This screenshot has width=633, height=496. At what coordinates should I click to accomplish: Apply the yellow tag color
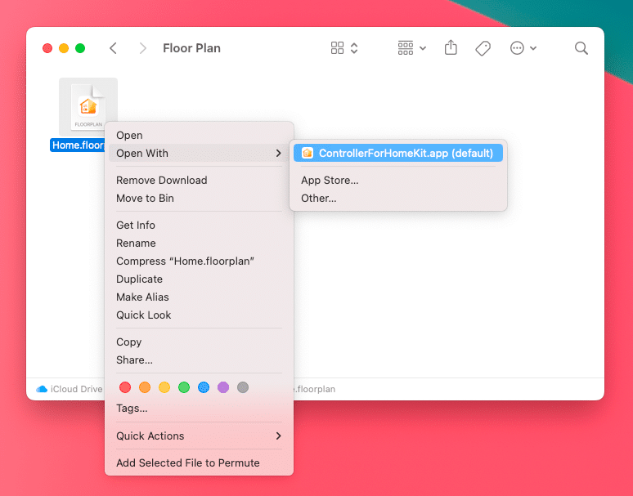coord(164,387)
